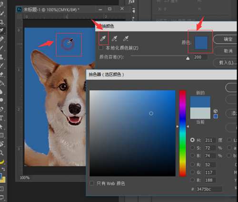Viewport: 238px width, 202px height.
Task: Select the Lasso tool in left toolbar
Action: tap(1, 5)
